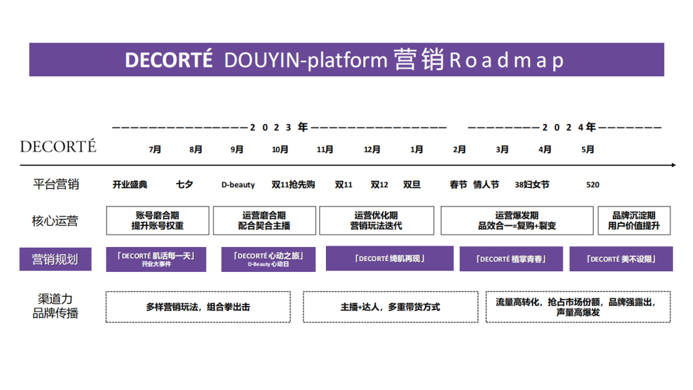693x390 pixels.
Task: Click the D-beauty event text
Action: click(238, 185)
